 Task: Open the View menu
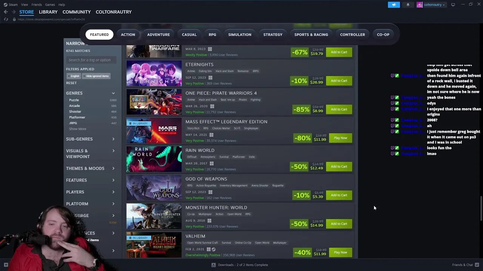coord(25,5)
